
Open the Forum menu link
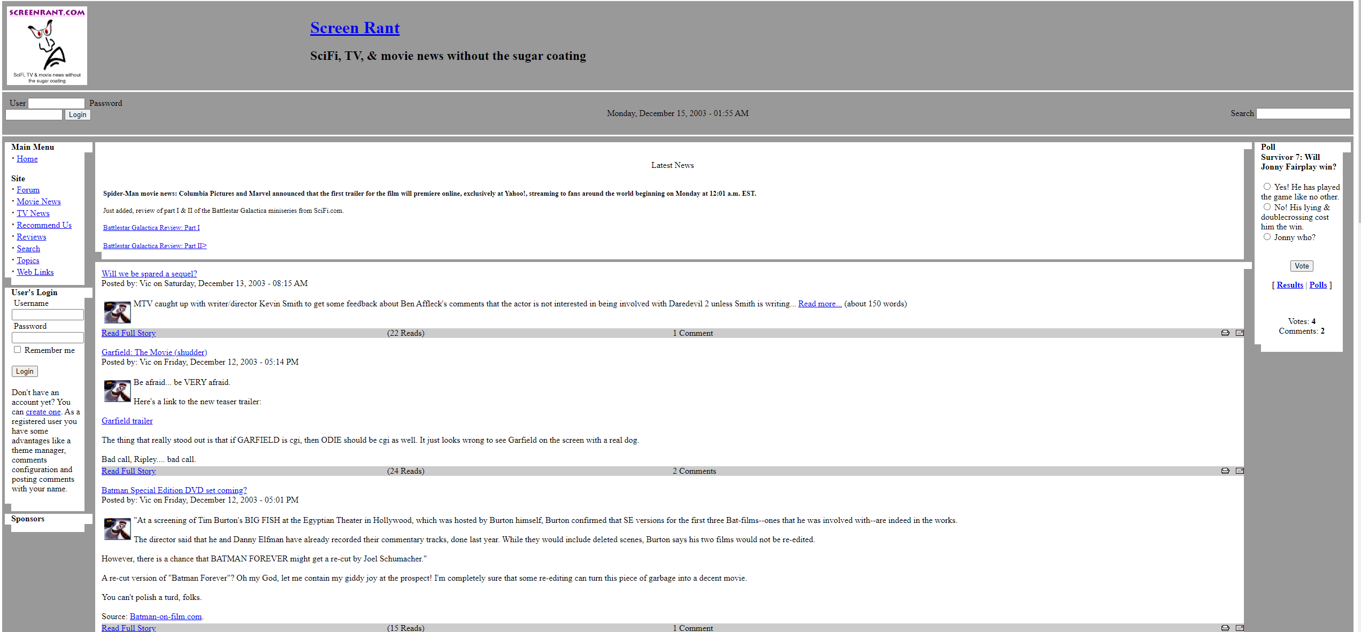[28, 190]
